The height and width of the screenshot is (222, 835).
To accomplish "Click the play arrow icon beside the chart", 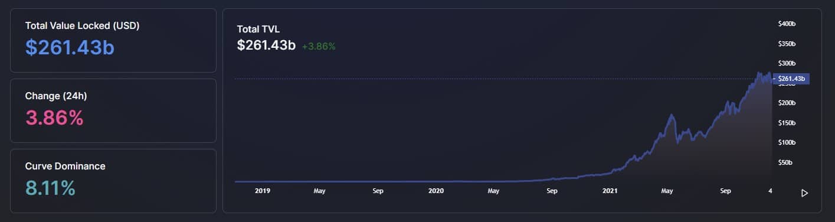I will pyautogui.click(x=804, y=192).
